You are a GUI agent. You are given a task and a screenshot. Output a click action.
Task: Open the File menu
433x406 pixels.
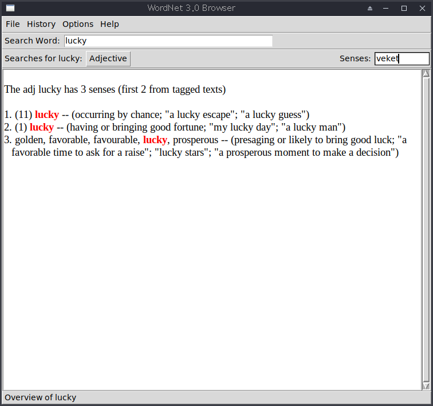tap(13, 24)
